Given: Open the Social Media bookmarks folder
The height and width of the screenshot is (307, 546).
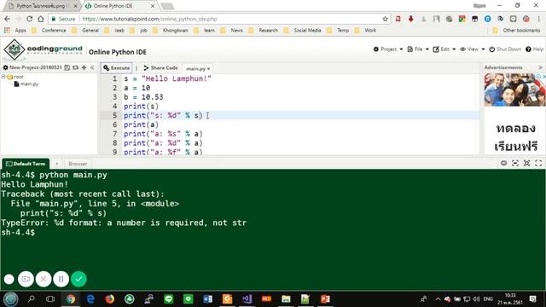Looking at the screenshot, I should [302, 31].
